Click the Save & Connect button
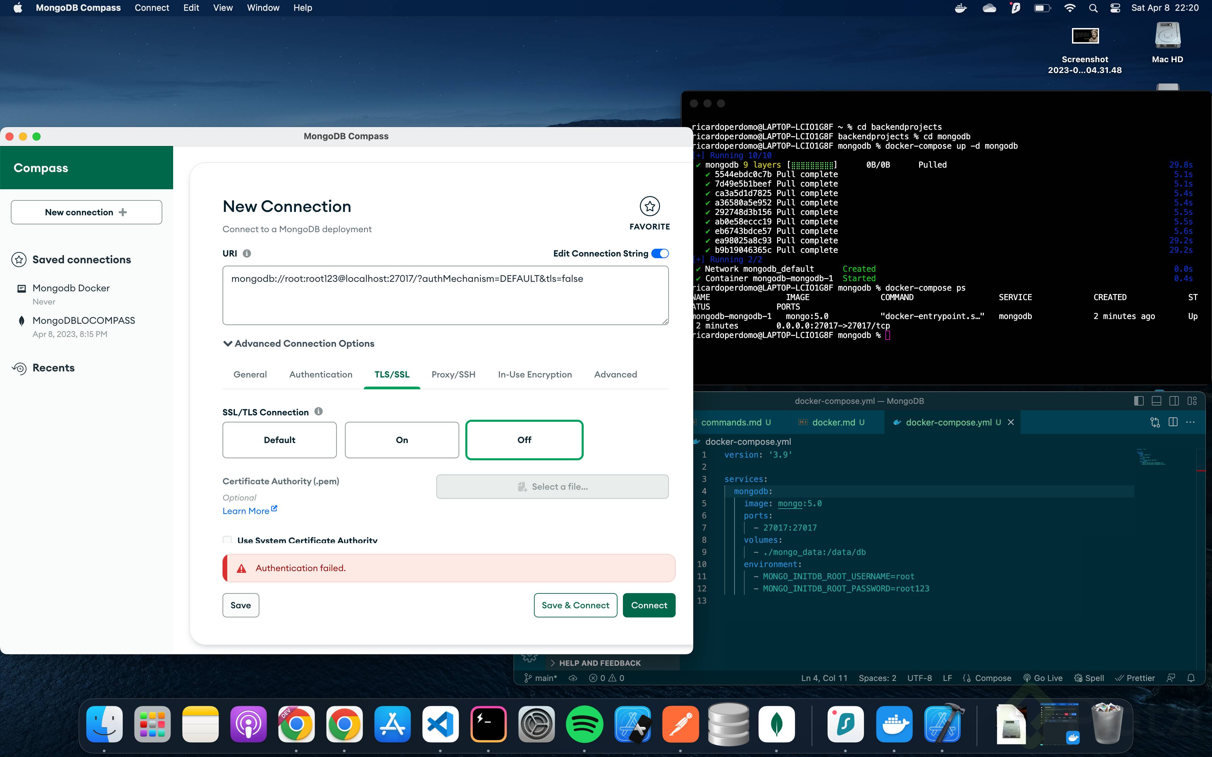Viewport: 1212px width, 757px height. 575,605
